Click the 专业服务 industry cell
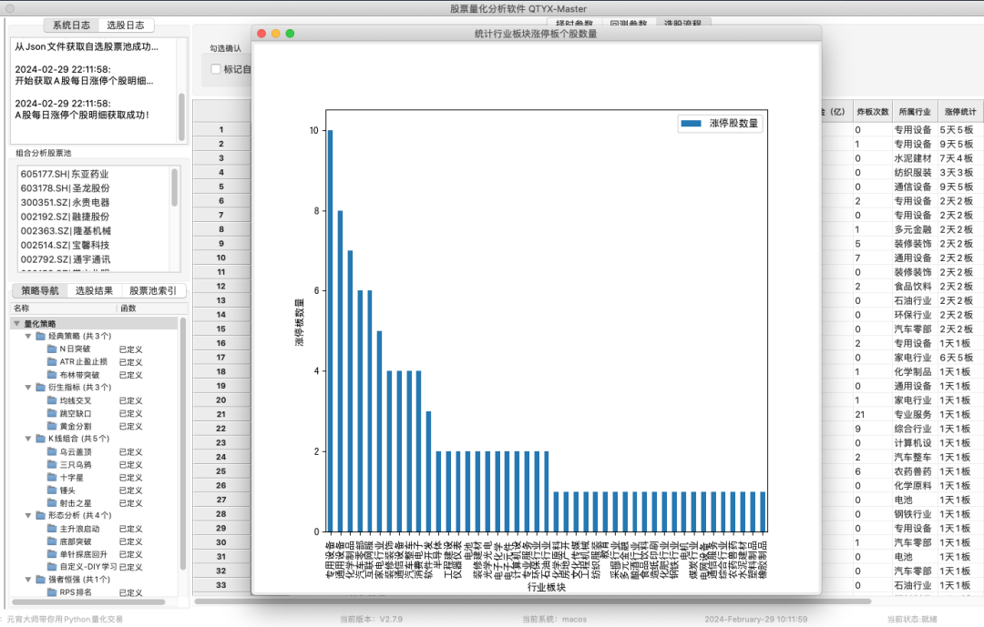The width and height of the screenshot is (984, 627). [x=913, y=414]
